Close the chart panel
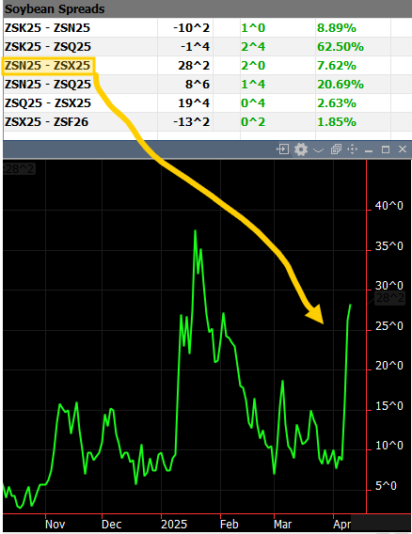The height and width of the screenshot is (534, 412). coord(403,149)
